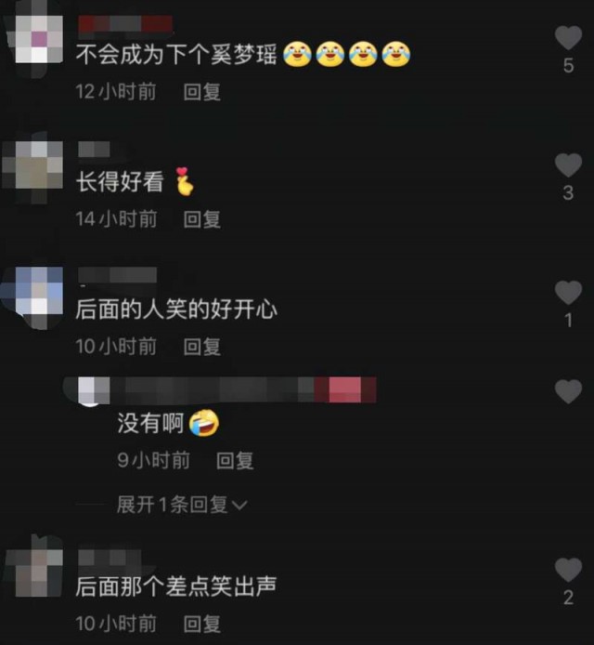The height and width of the screenshot is (645, 594).
Task: Click the chevron next to 展开1条回复
Action: point(239,506)
